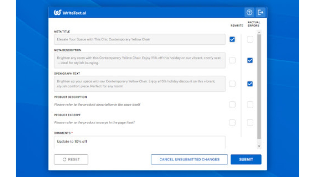
Task: Click the WriteText.ai logo
Action: tap(70, 13)
